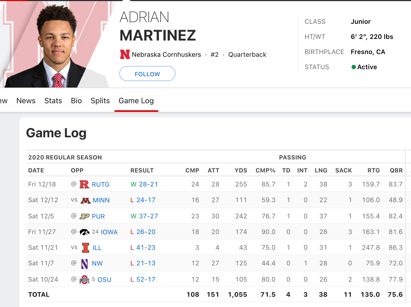This screenshot has width=411, height=307.
Task: Open the L 52-17 game result
Action: tap(143, 279)
